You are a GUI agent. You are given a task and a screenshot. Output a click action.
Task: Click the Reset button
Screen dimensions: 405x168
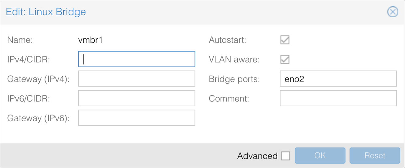375,155
